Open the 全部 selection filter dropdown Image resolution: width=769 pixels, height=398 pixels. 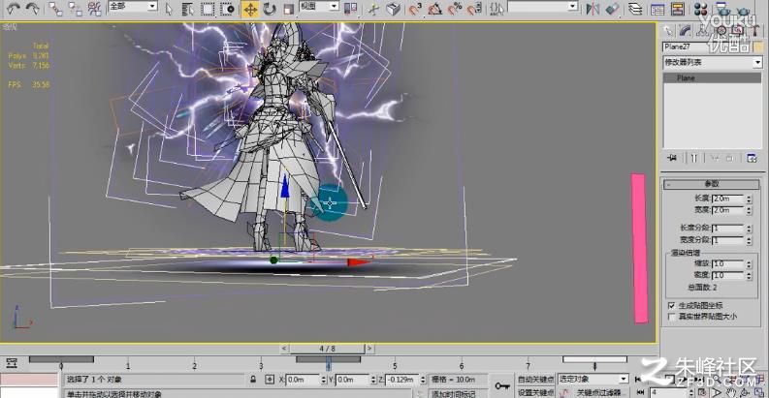(x=133, y=7)
